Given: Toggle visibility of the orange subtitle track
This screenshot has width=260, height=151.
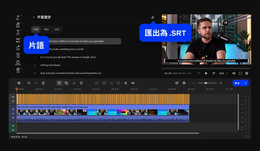Looking at the screenshot, I should (13, 97).
